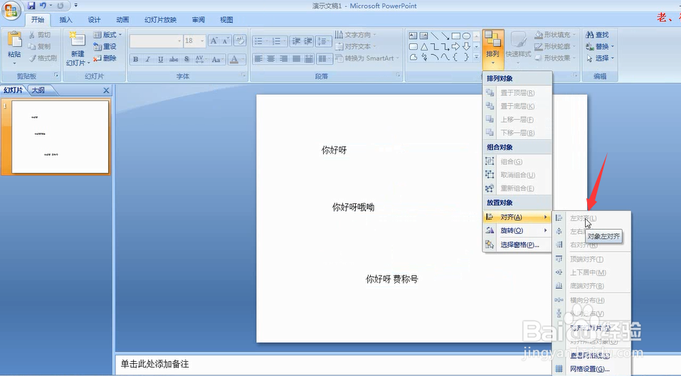Open 快速样式 quick styles
Image resolution: width=681 pixels, height=376 pixels.
(518, 48)
